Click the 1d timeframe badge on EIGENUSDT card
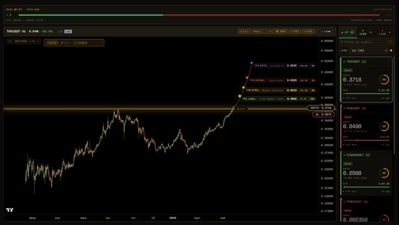399x225 pixels. coord(368,155)
